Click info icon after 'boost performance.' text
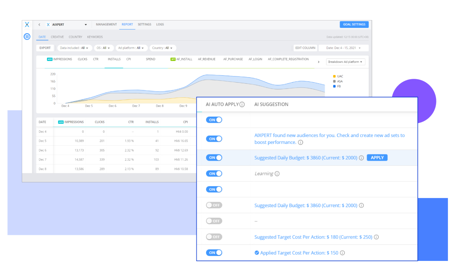This screenshot has width=454, height=275. click(x=300, y=142)
